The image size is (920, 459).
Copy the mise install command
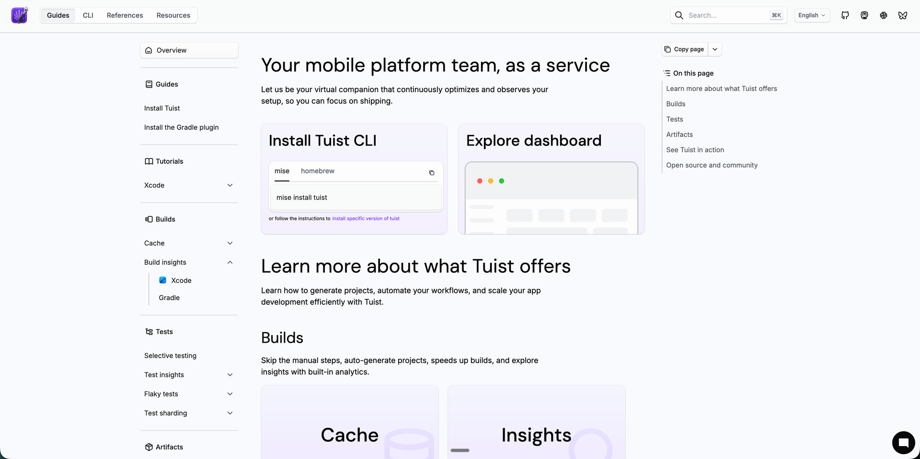click(x=431, y=173)
